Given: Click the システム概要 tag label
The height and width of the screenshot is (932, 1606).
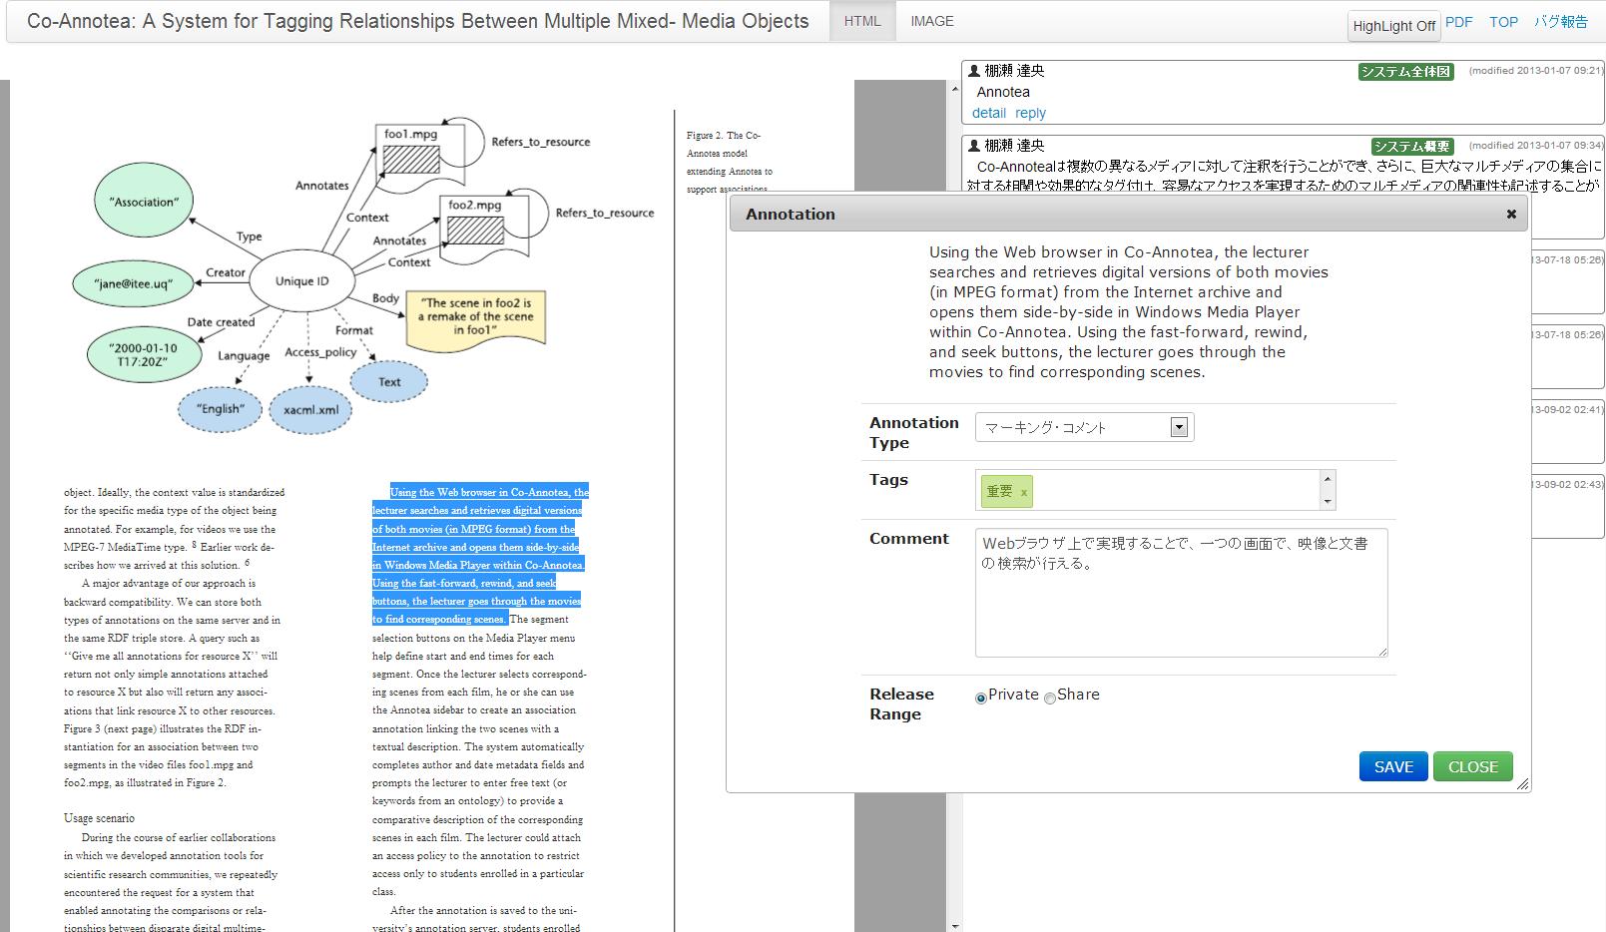Looking at the screenshot, I should 1411,146.
